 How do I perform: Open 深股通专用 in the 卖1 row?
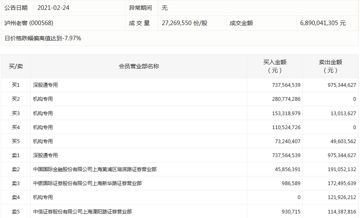[45, 155]
